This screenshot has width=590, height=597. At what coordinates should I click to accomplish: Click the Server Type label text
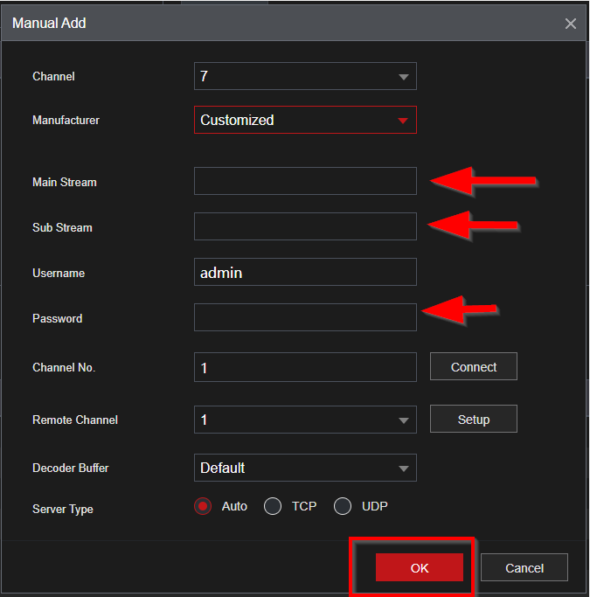(x=63, y=509)
